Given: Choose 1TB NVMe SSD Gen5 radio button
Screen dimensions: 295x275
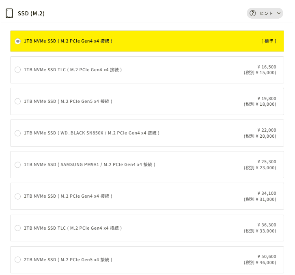Looking at the screenshot, I should pyautogui.click(x=17, y=101).
